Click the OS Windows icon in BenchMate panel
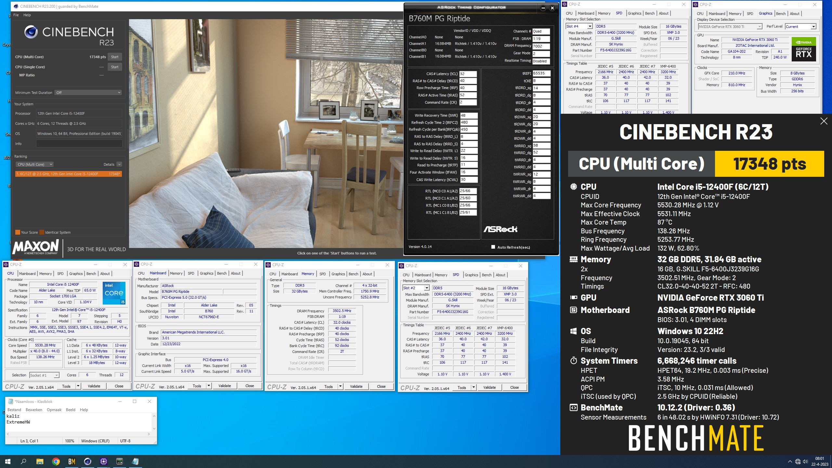This screenshot has width=832, height=468. (574, 331)
